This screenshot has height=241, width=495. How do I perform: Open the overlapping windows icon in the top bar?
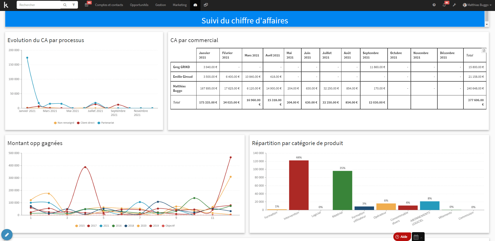pos(206,5)
